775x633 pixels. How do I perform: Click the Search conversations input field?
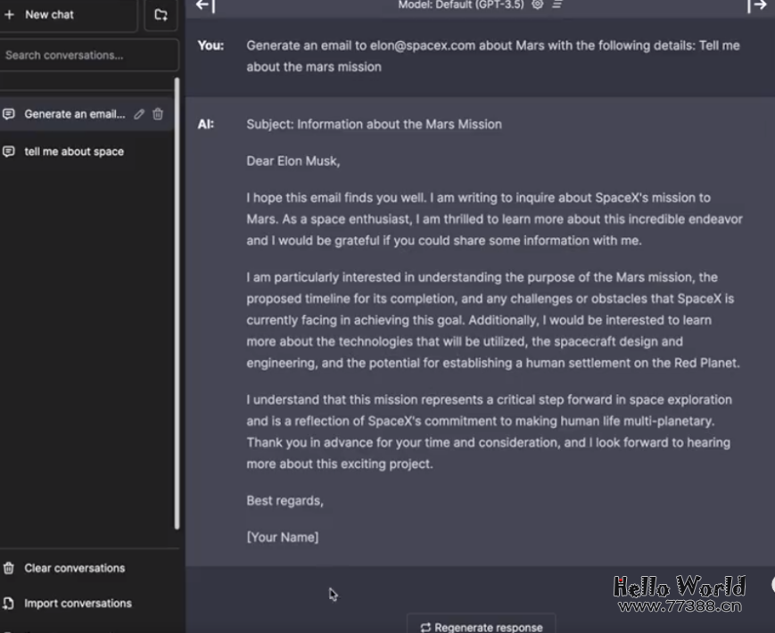point(88,55)
